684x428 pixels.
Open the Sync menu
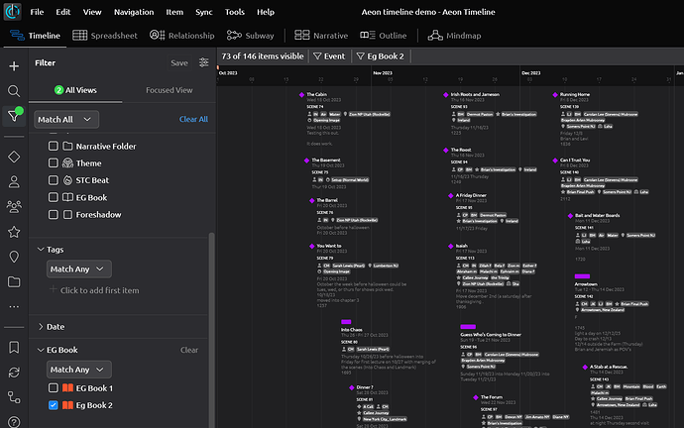click(x=204, y=12)
